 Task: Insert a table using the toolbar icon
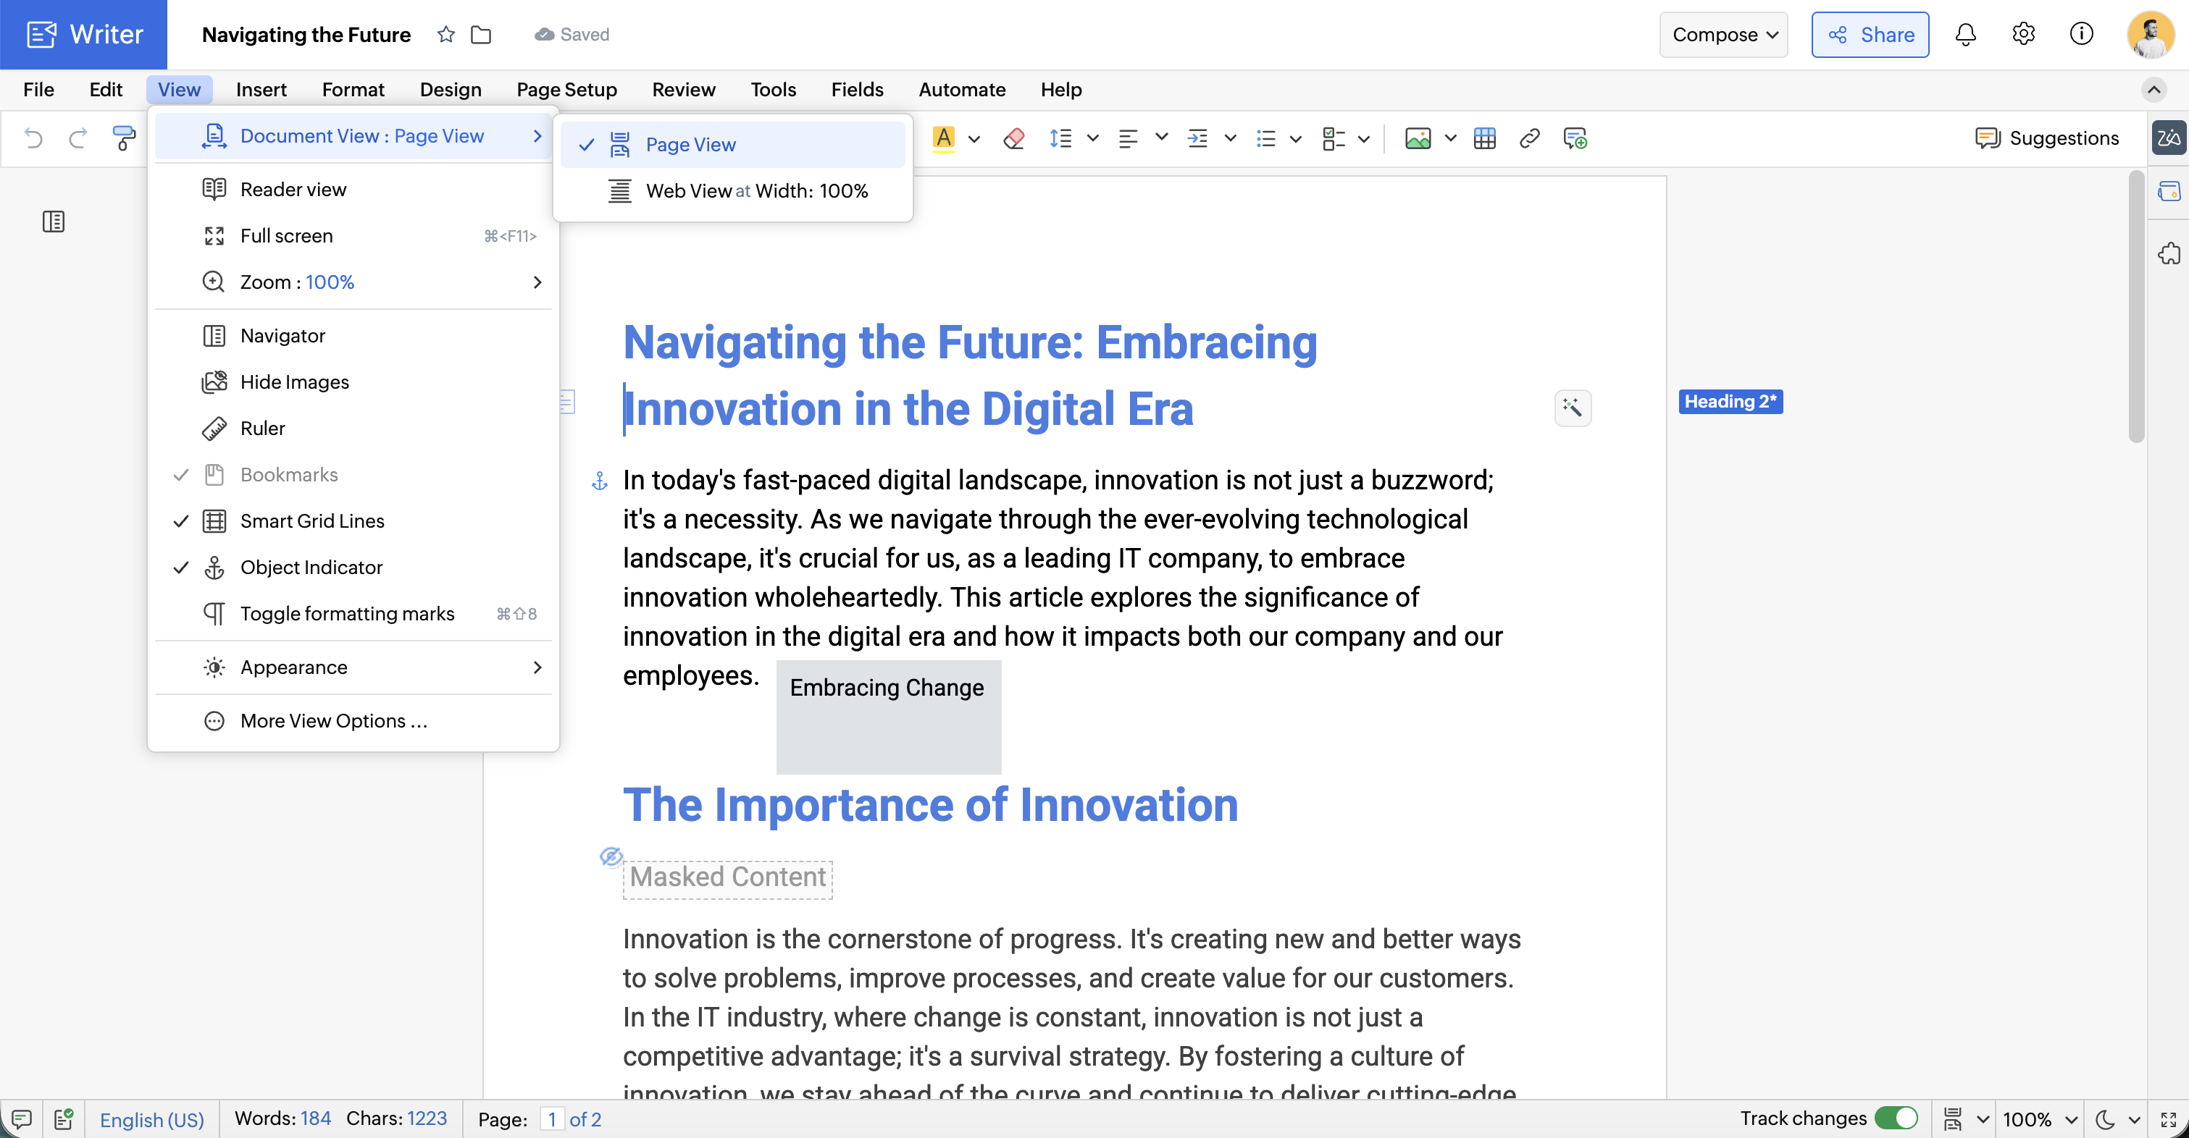click(x=1484, y=138)
